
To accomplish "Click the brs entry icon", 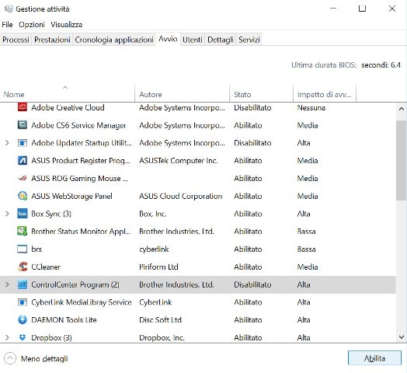I will pos(23,249).
